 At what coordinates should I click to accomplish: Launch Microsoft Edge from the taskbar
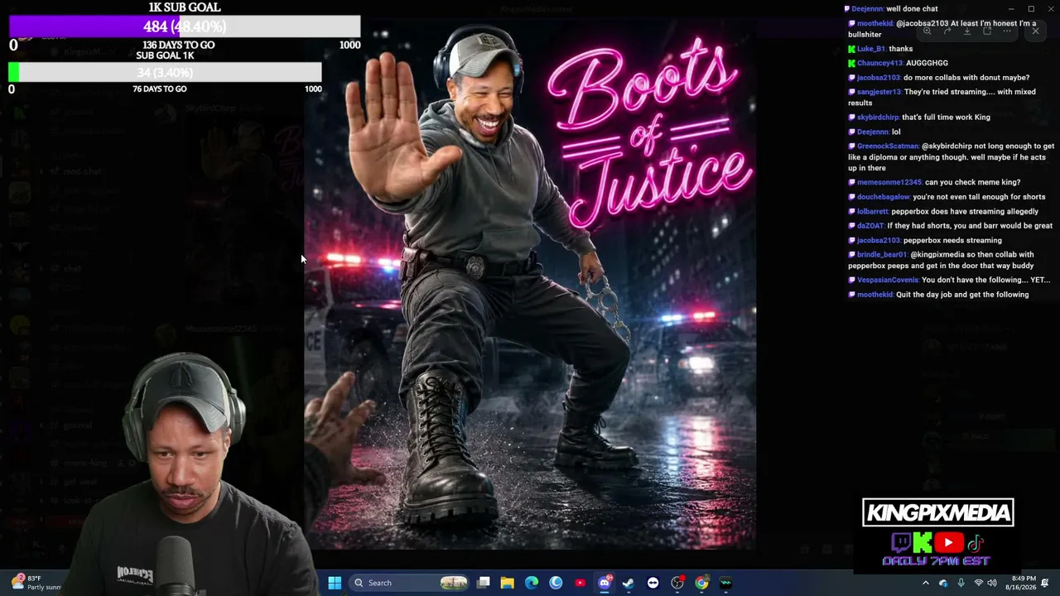point(532,583)
